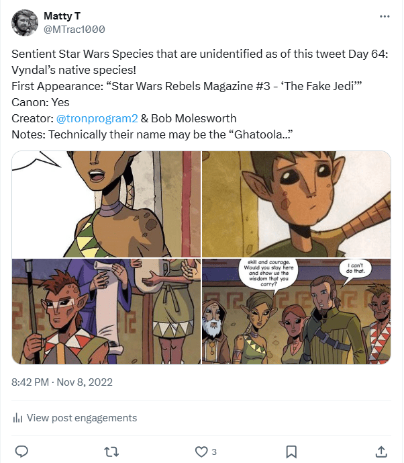Open the More options three-dot menu
The image size is (404, 463).
(x=385, y=16)
